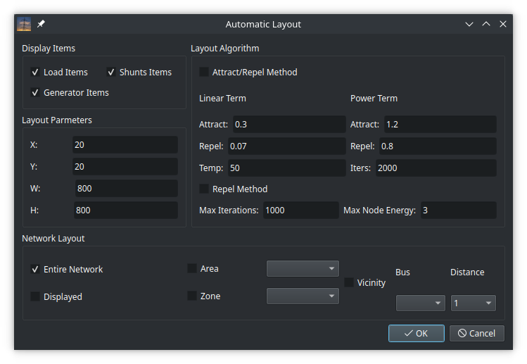Click the Layout Algorithm group label
Screen dimensions: 527x364
coord(225,49)
